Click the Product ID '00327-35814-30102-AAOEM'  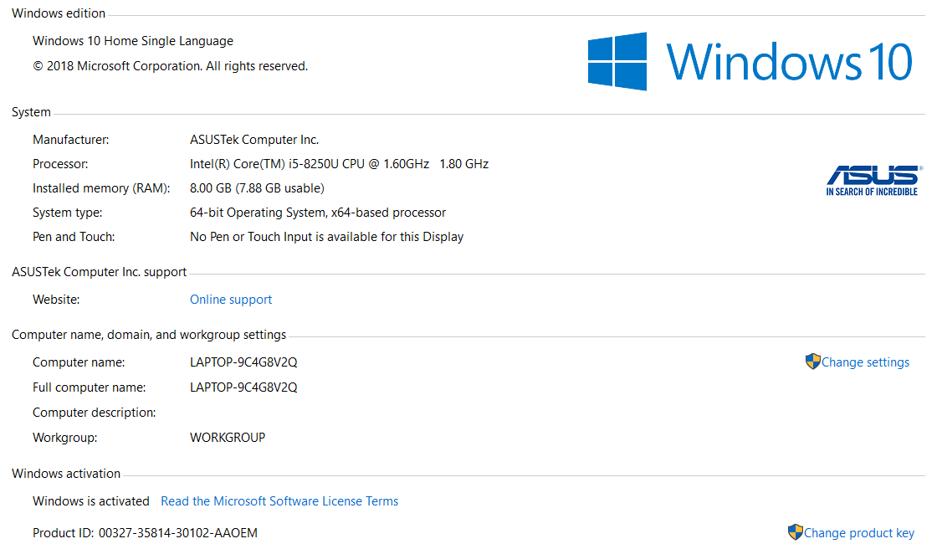tap(178, 533)
